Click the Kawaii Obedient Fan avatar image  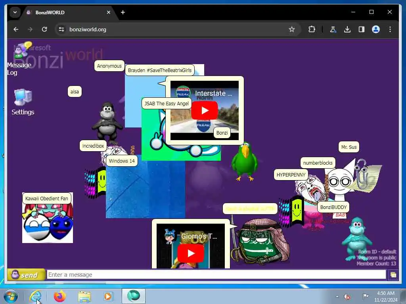(48, 223)
